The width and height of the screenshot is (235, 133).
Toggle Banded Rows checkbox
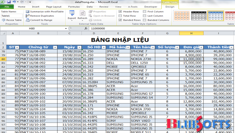pos(120,20)
